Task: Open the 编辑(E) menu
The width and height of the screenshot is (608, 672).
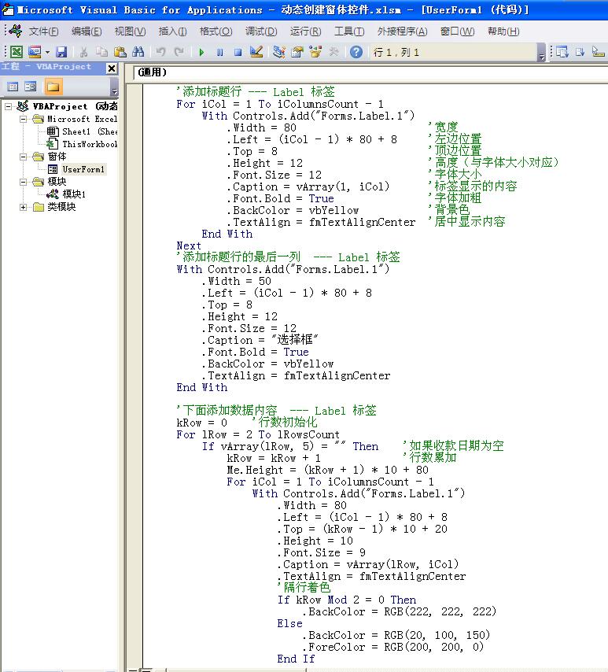Action: [x=87, y=31]
